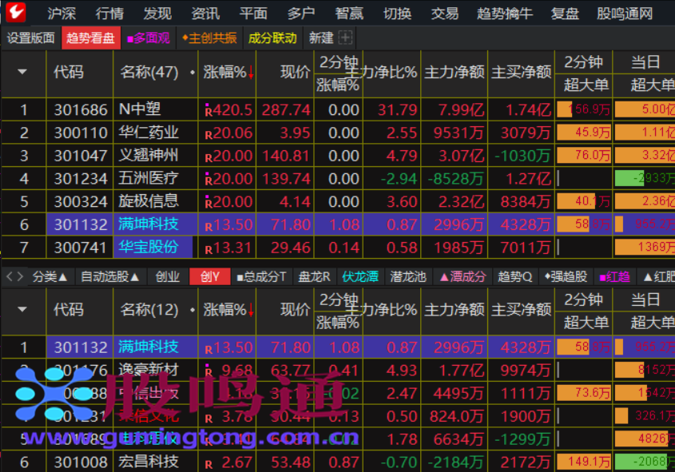Image resolution: width=675 pixels, height=472 pixels.
Task: Open the 资讯 menu
Action: 205,14
